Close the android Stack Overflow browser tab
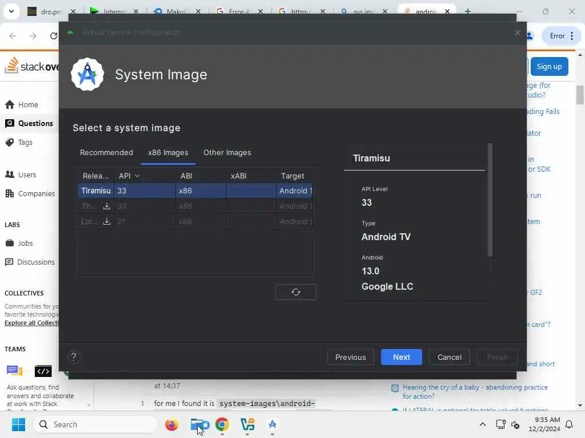585x438 pixels. coord(447,11)
